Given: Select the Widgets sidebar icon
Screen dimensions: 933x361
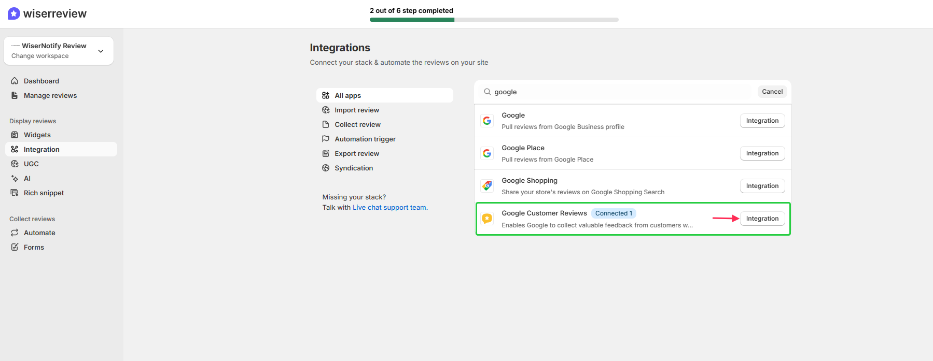Looking at the screenshot, I should tap(15, 135).
